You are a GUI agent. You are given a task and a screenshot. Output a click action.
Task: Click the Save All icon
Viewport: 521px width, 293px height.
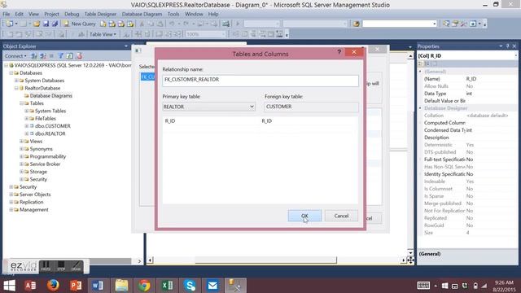(x=55, y=24)
